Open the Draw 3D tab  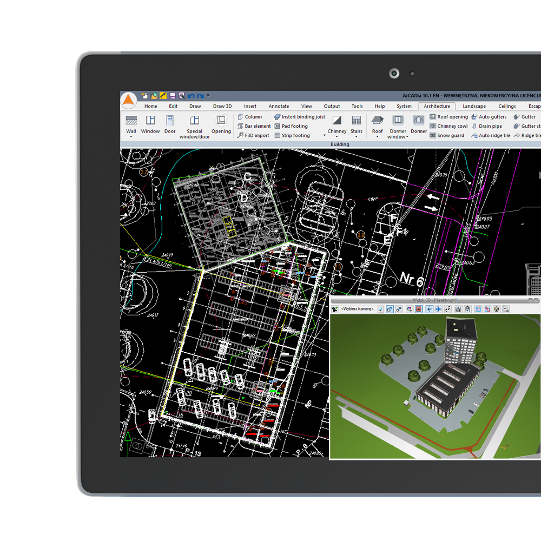point(222,107)
